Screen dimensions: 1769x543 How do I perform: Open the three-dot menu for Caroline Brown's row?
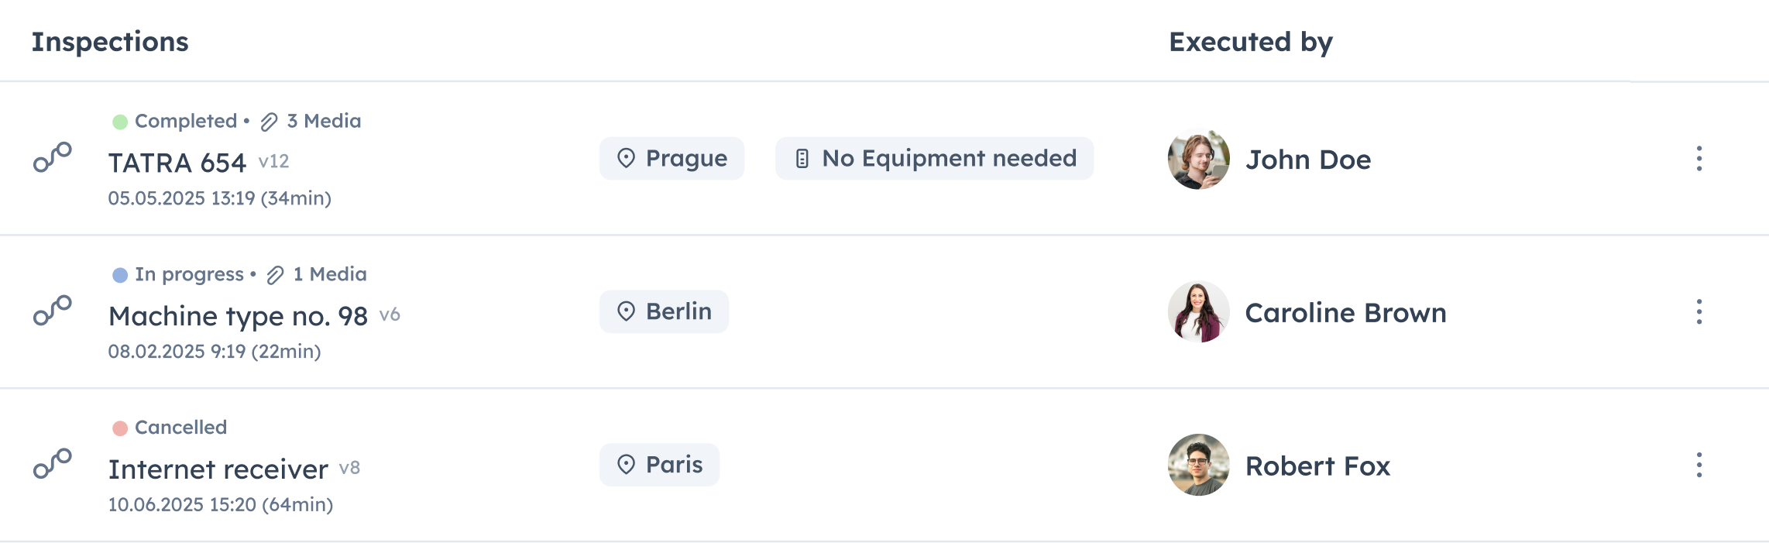pyautogui.click(x=1699, y=312)
